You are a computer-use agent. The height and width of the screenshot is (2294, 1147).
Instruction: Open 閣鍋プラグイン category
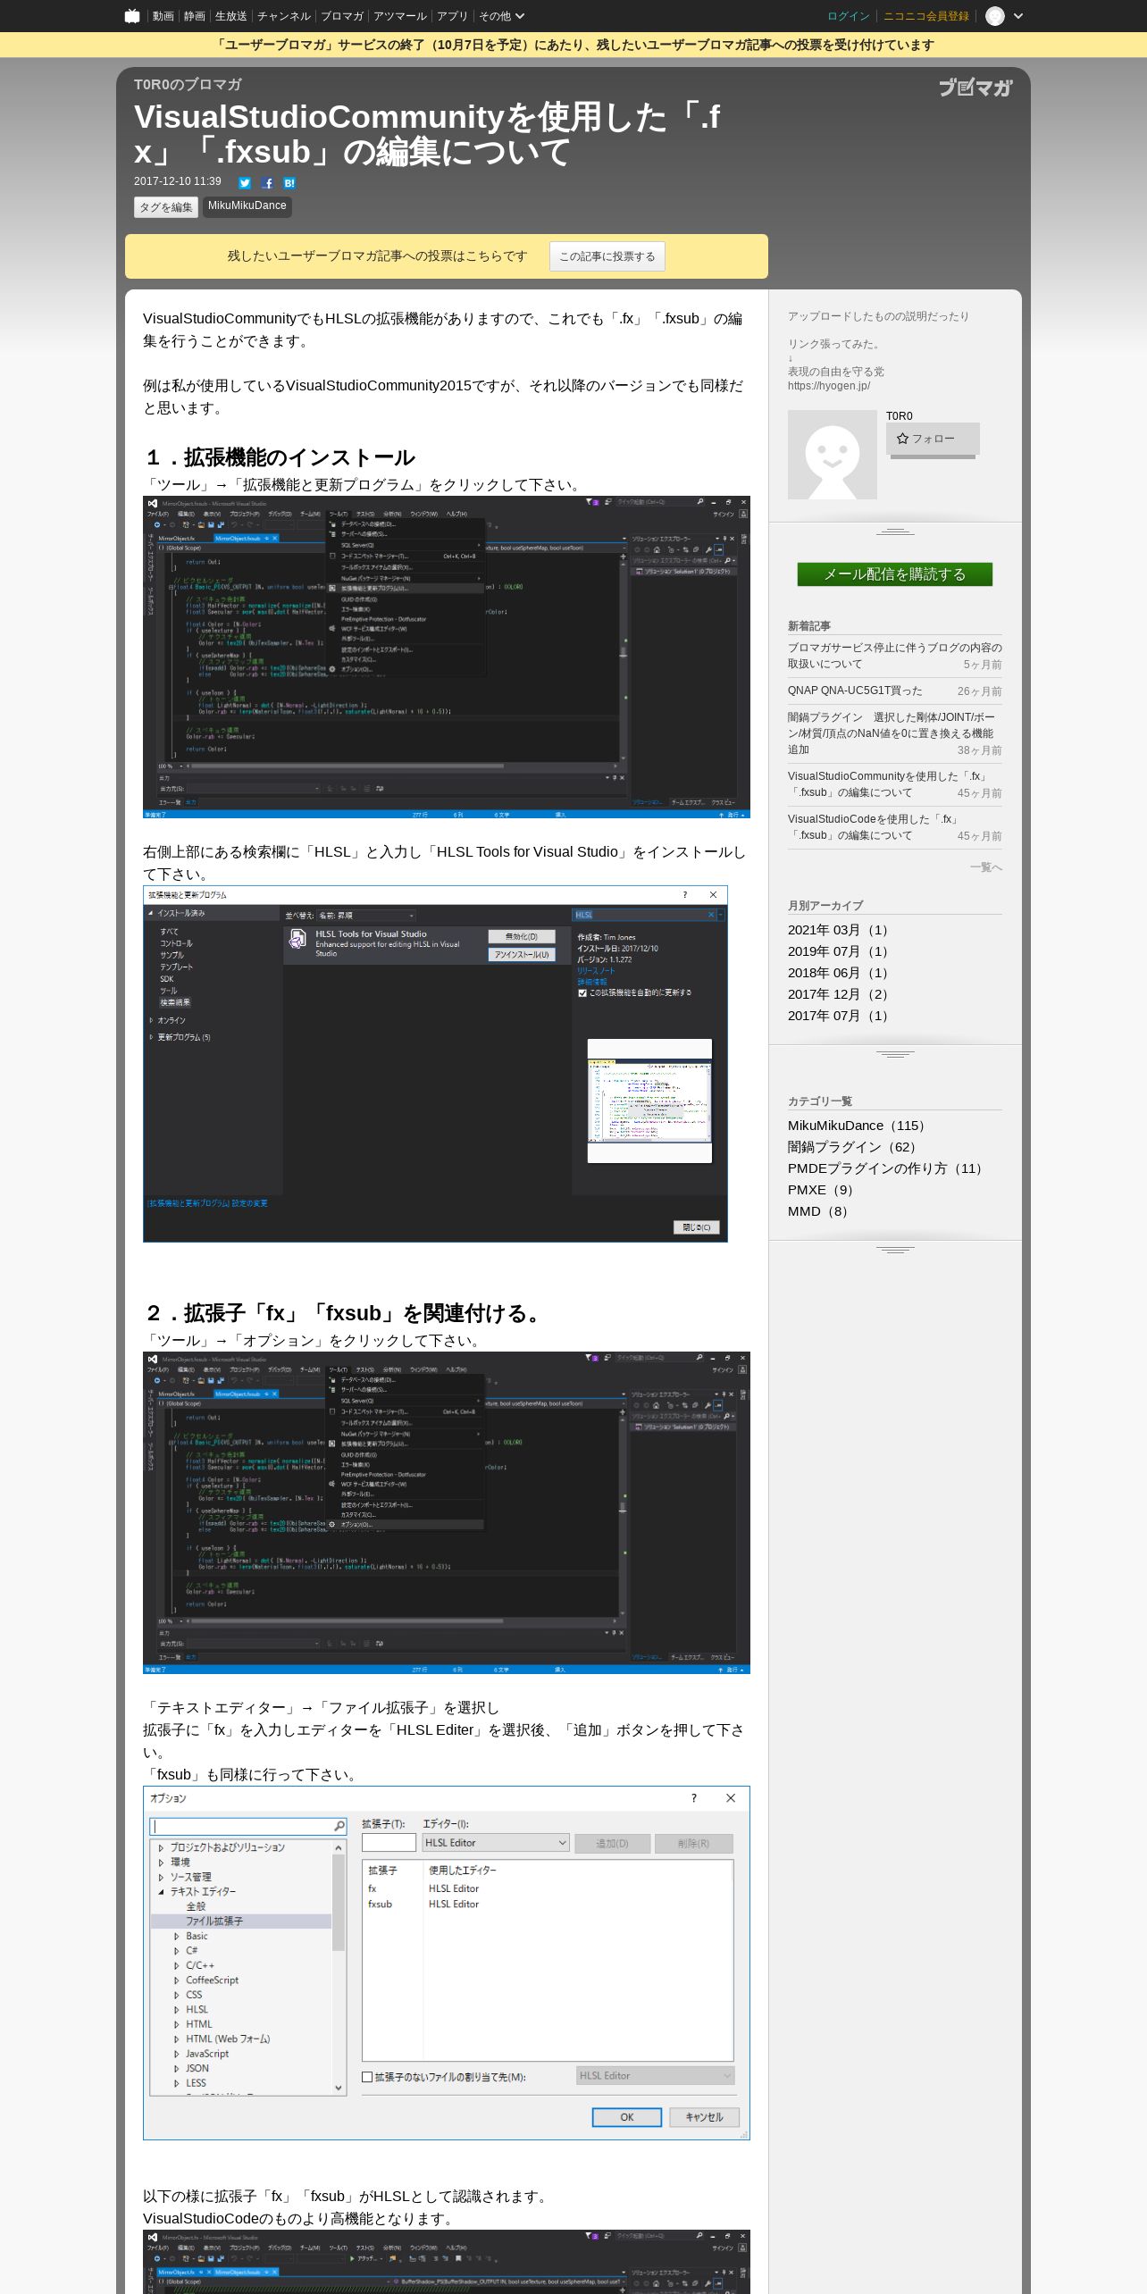854,1147
